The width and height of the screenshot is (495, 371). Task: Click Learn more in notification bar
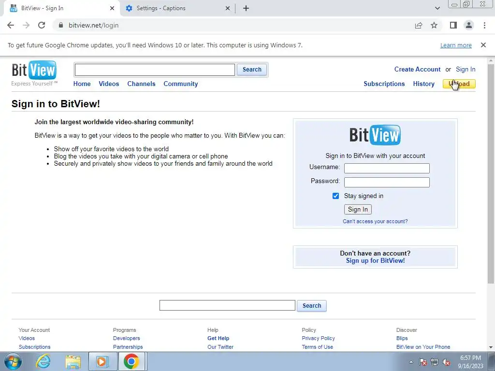coord(456,45)
